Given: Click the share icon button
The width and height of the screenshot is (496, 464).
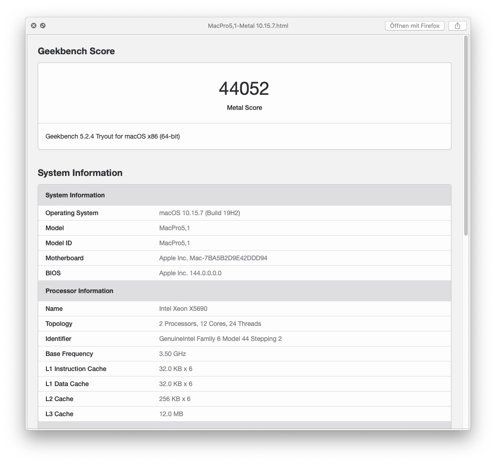Looking at the screenshot, I should [x=457, y=26].
